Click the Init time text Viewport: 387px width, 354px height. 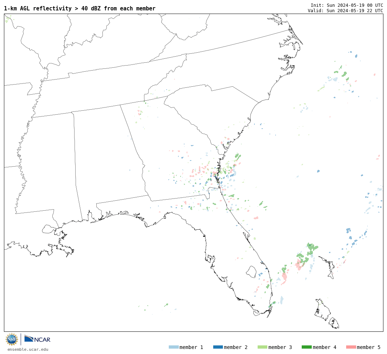pyautogui.click(x=347, y=5)
